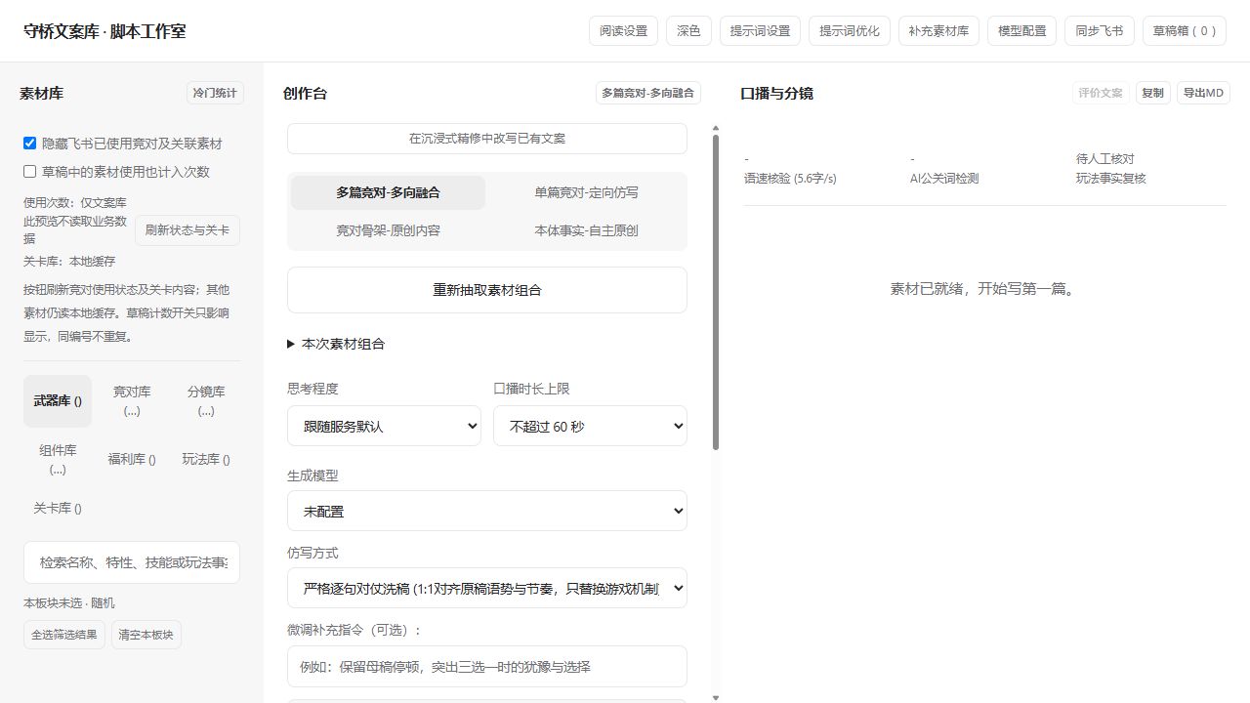Open the 竞对库 material tab
Screen dimensions: 1250x703
tap(132, 401)
